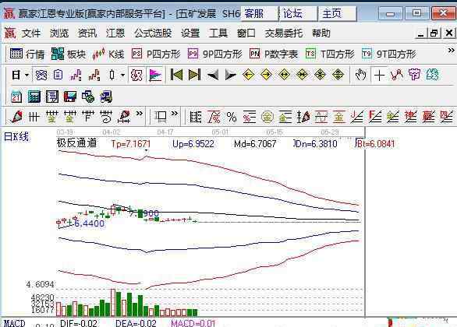Screen dimensions: 457x327
Task: Click the rectangle shape tool icon
Action: [x=161, y=117]
